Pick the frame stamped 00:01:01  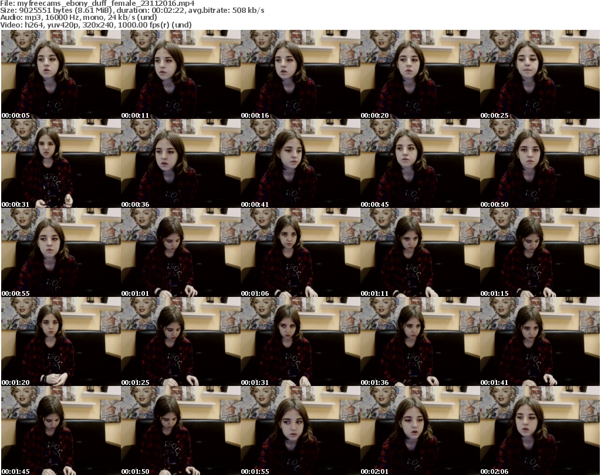tap(181, 252)
